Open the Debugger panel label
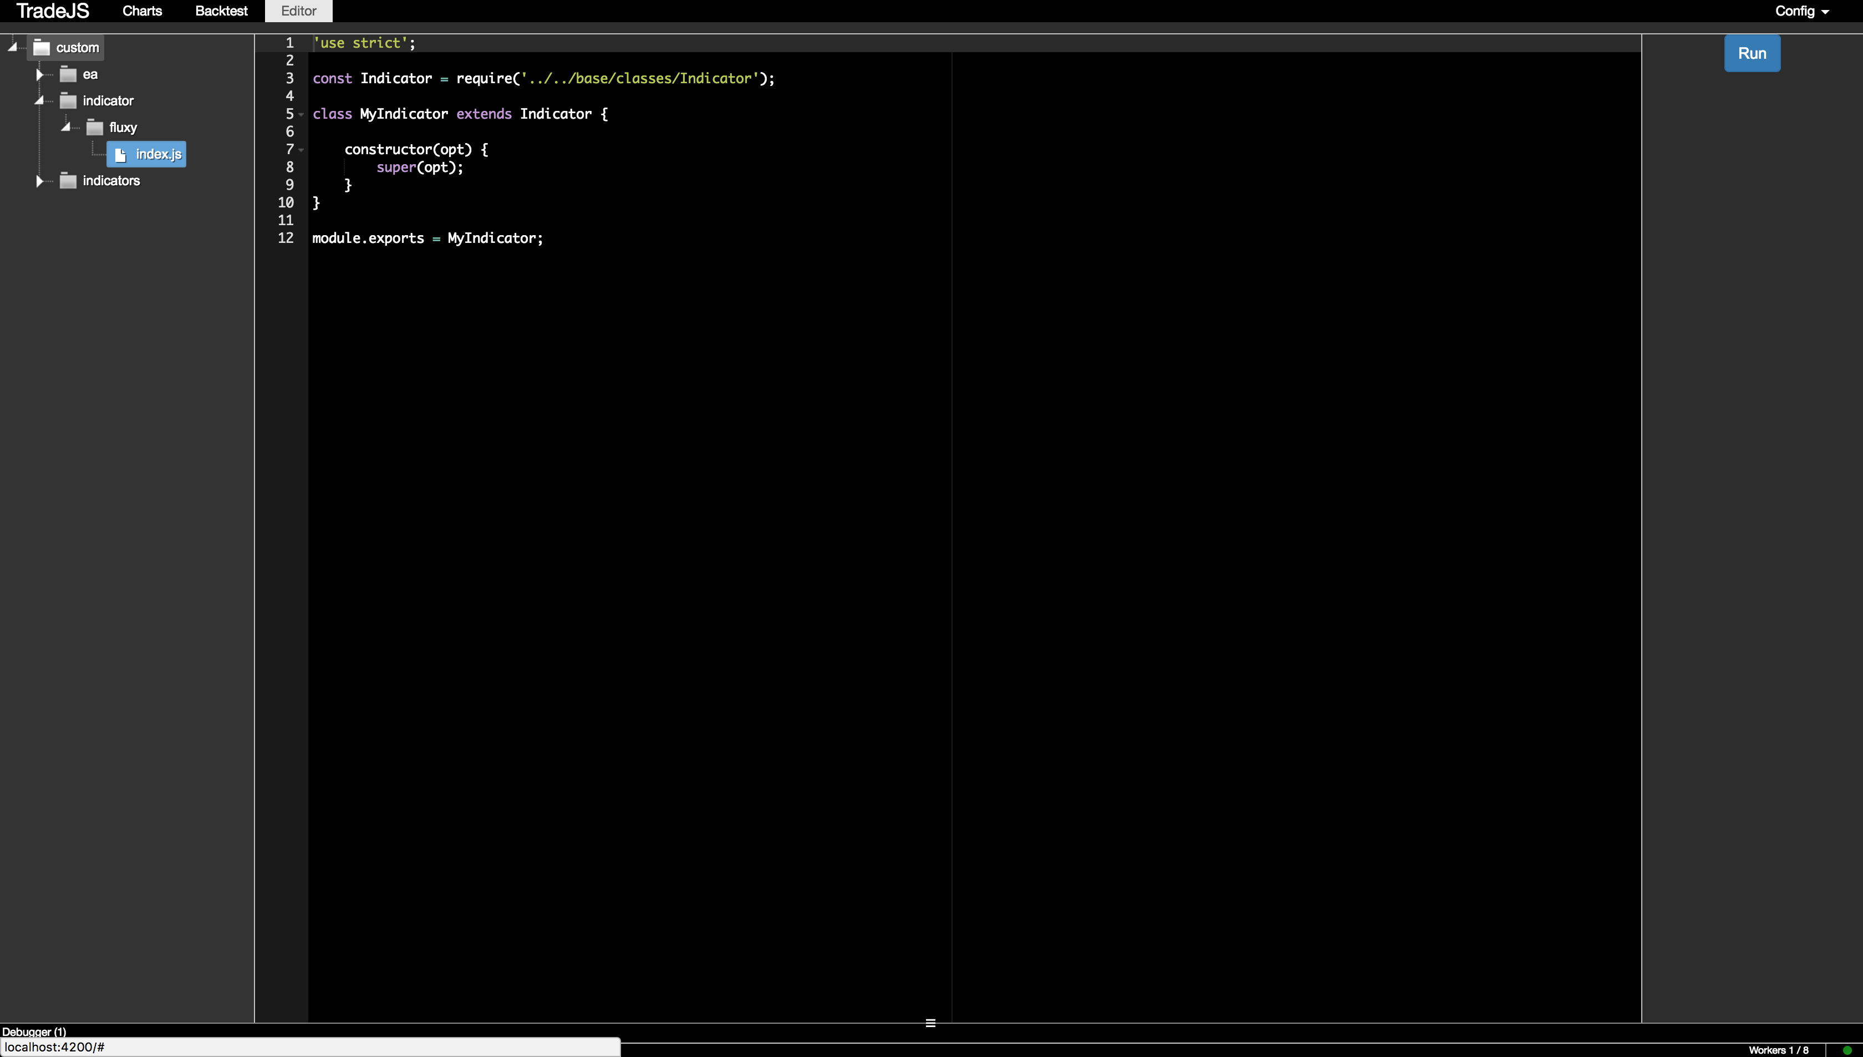The width and height of the screenshot is (1863, 1057). 34,1031
